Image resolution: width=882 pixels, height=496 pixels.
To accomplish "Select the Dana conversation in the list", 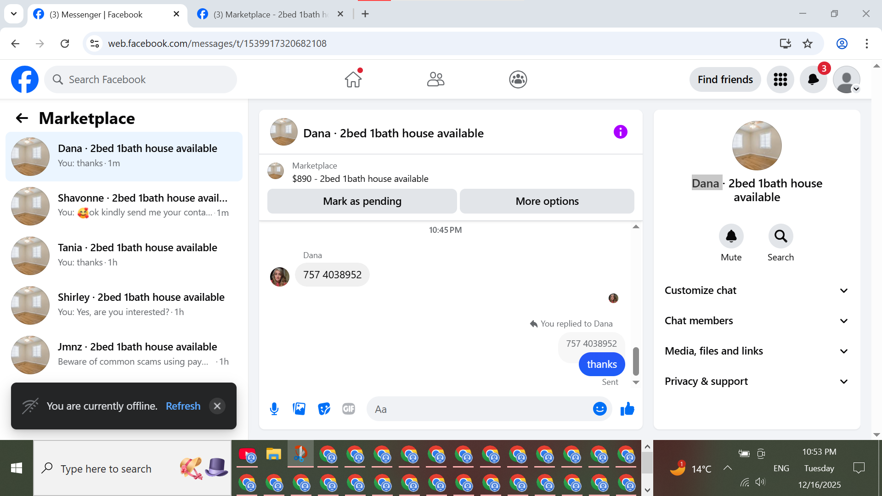I will tap(124, 156).
